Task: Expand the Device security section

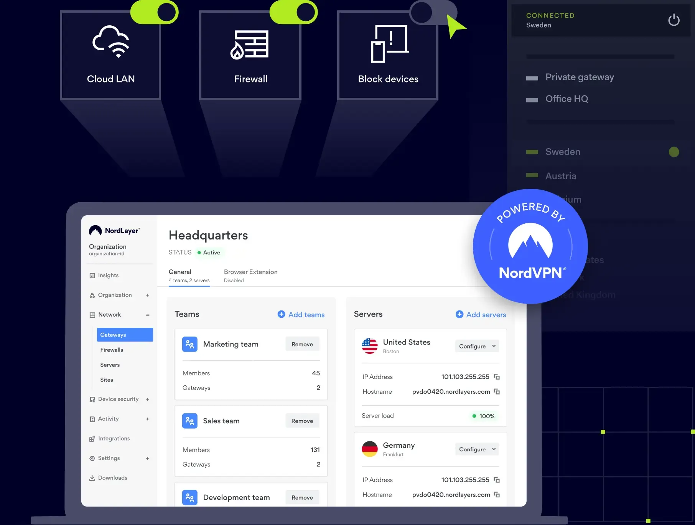Action: [148, 400]
